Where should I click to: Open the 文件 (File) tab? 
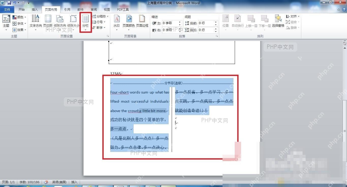point(7,10)
